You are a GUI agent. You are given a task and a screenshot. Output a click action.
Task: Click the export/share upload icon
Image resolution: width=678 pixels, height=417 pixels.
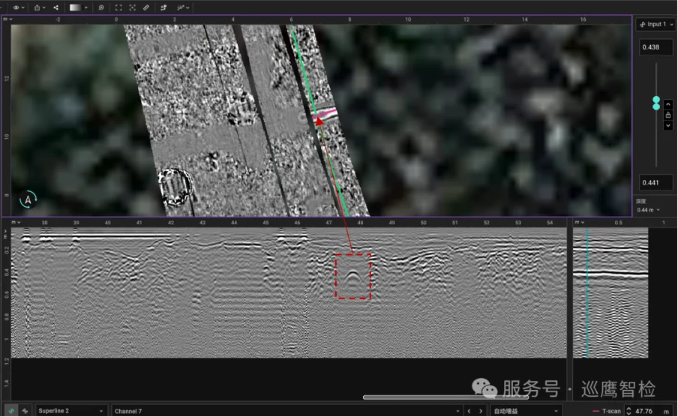coord(37,7)
